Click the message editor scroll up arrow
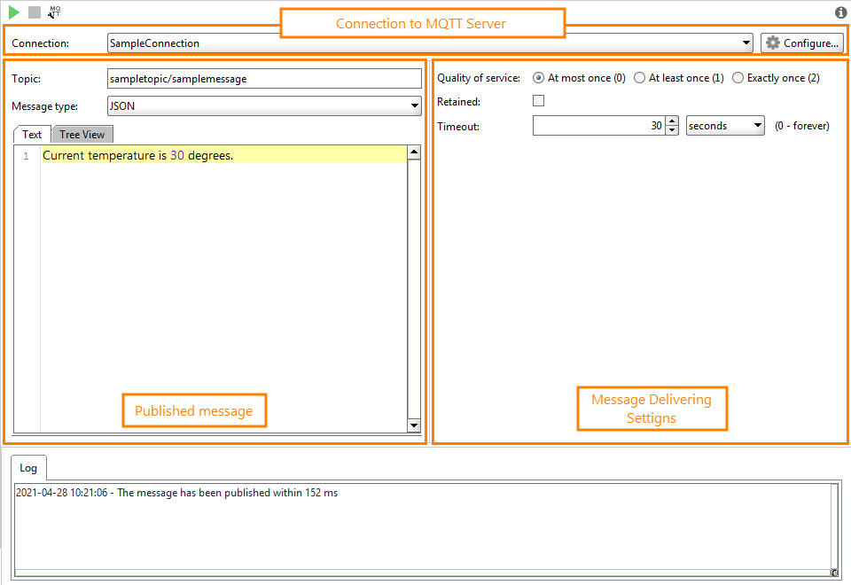The width and height of the screenshot is (851, 585). point(414,152)
